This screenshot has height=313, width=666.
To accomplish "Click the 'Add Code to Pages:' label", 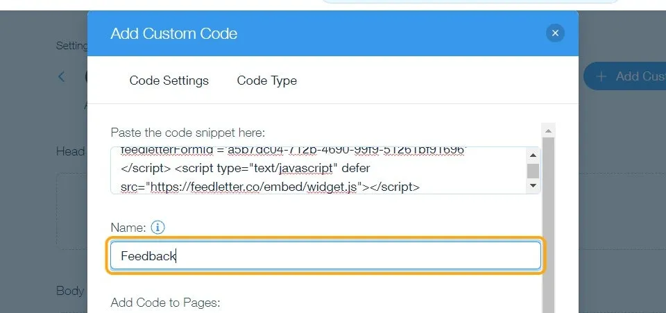I will point(166,303).
